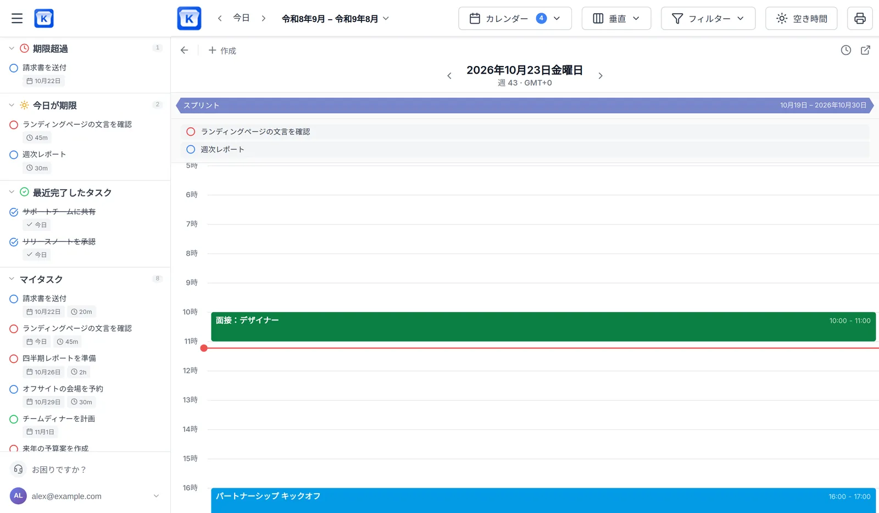Viewport: 879px width, 513px height.
Task: Click the 作成 create button
Action: (x=222, y=51)
